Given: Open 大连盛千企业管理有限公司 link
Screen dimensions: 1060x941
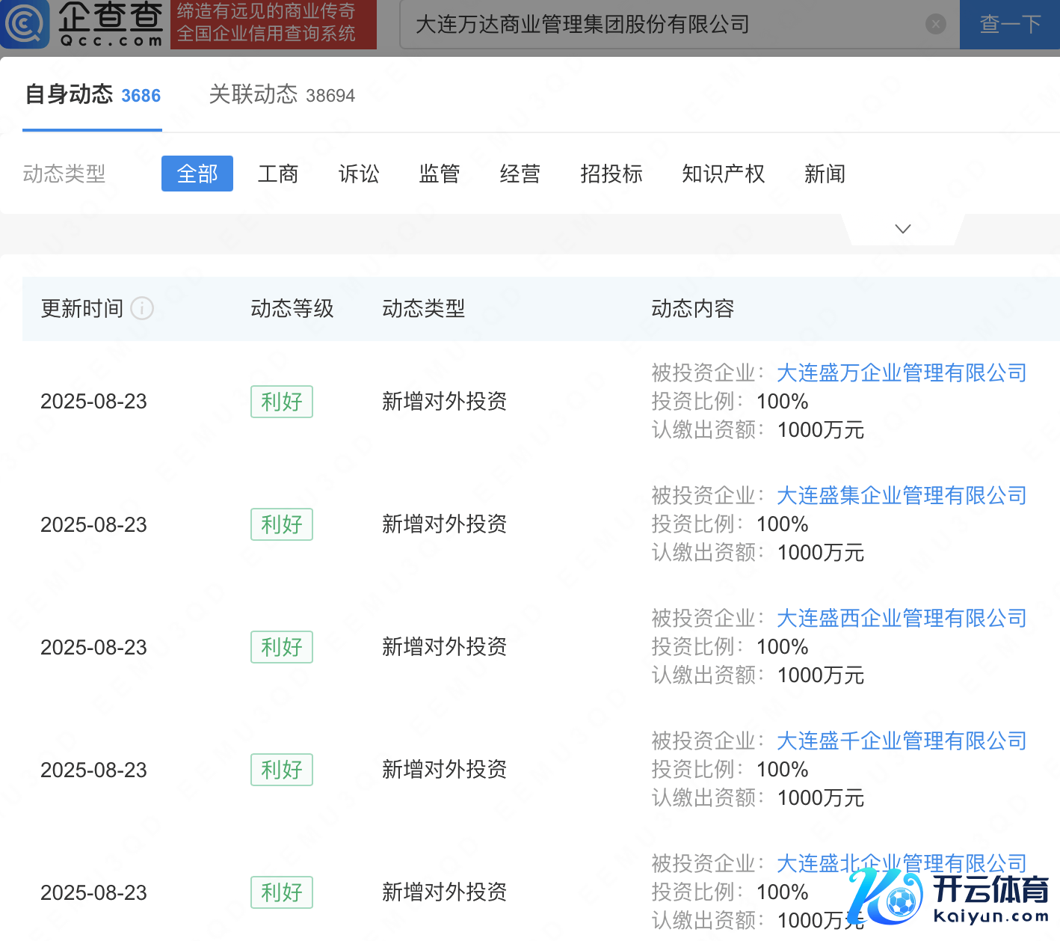Looking at the screenshot, I should [902, 741].
